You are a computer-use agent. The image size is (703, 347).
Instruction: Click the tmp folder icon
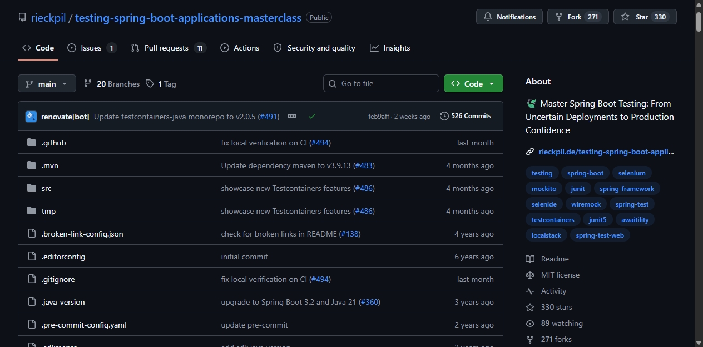32,211
